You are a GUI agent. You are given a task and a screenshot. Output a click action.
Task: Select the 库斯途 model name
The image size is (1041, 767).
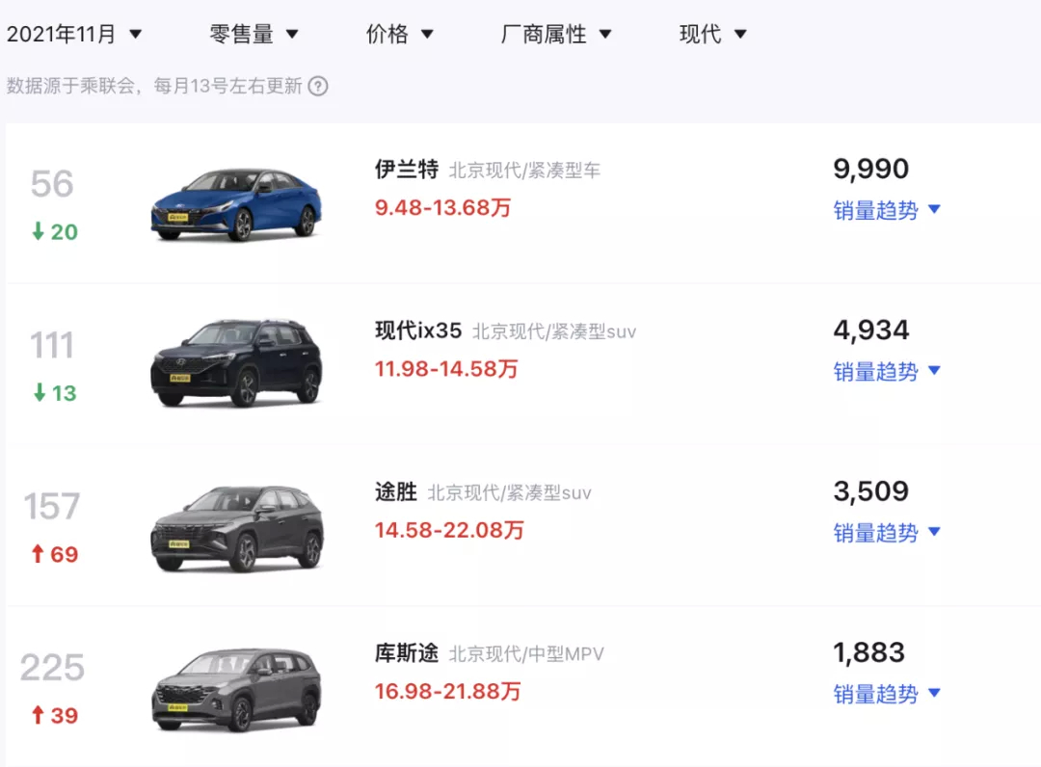405,652
